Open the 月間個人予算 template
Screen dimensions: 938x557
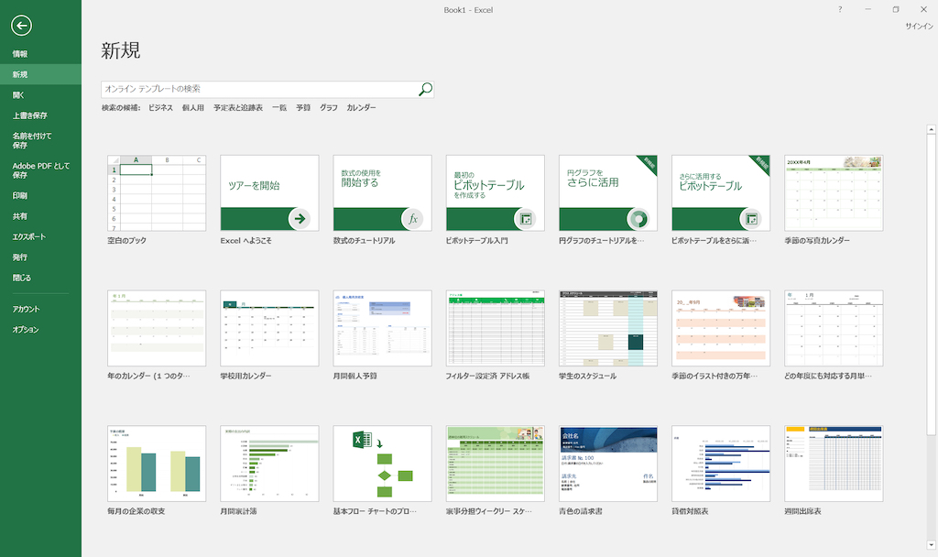point(382,335)
